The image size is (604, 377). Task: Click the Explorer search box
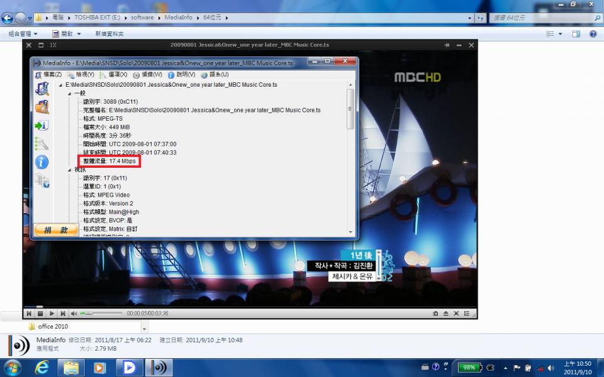[x=545, y=18]
